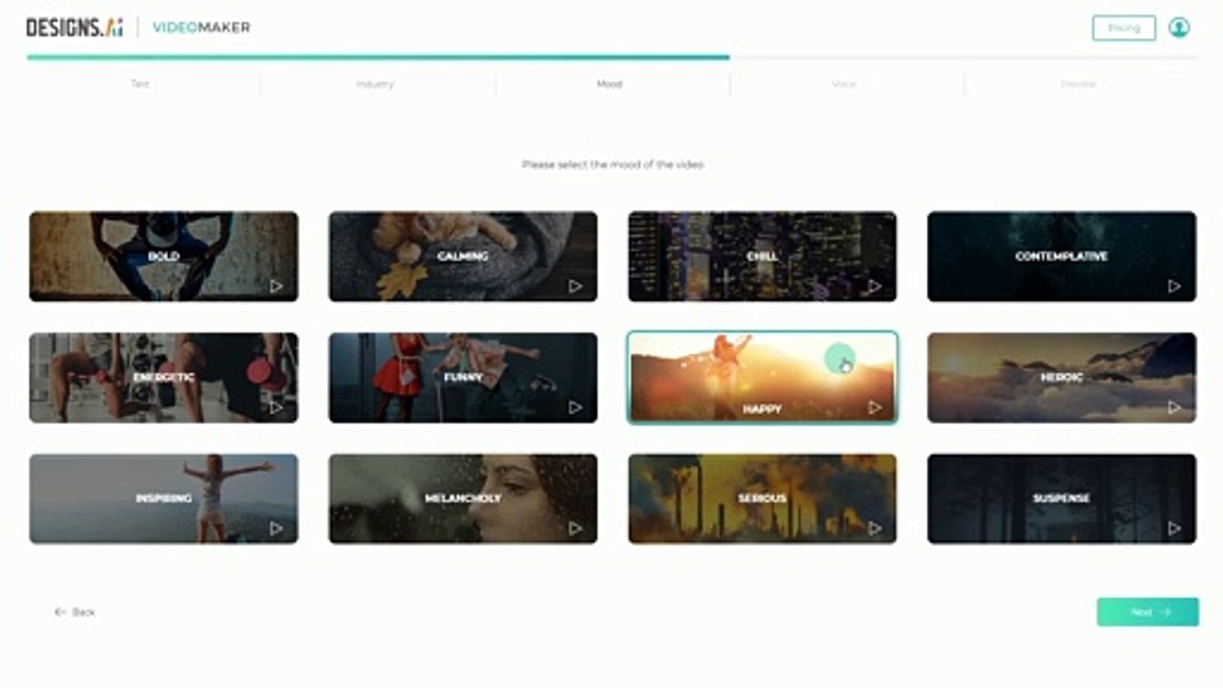The image size is (1223, 688).
Task: Open the user account profile icon
Action: (1179, 28)
